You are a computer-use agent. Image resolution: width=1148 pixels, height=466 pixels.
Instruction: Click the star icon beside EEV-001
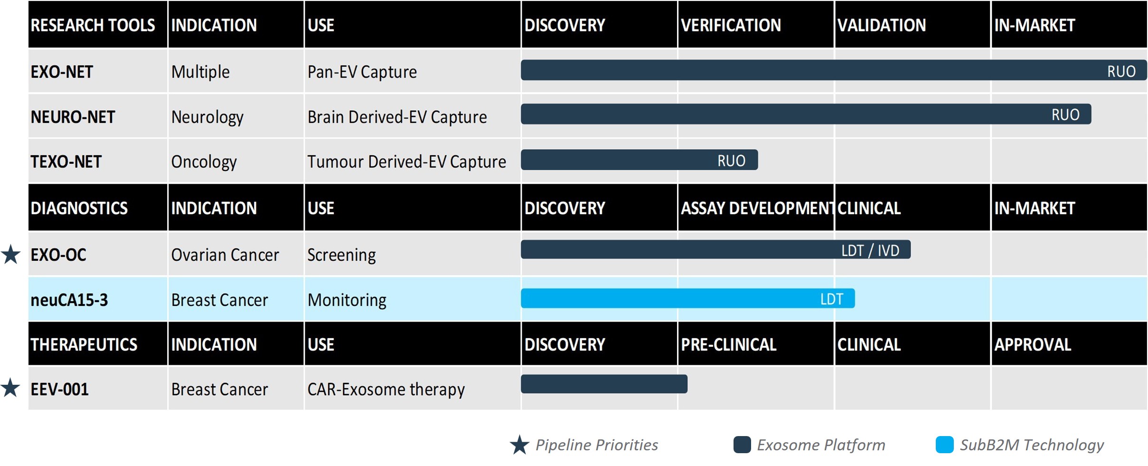(10, 388)
